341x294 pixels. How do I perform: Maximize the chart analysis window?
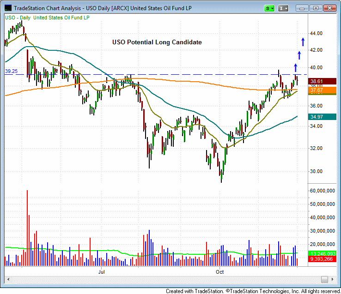[x=316, y=8]
